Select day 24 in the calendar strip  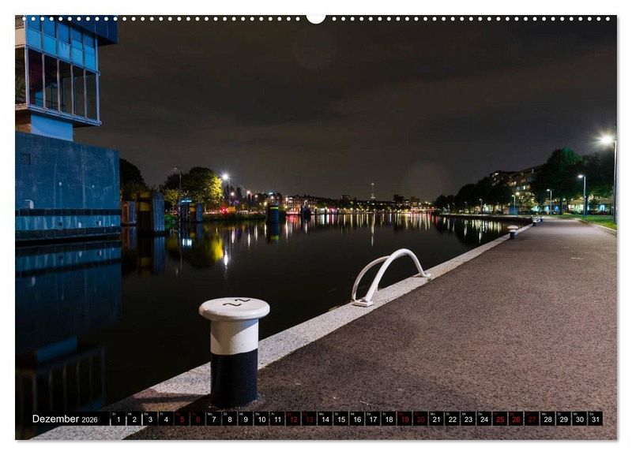pos(484,419)
